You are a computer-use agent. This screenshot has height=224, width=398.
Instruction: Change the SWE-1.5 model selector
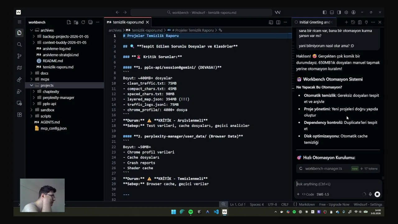[323, 194]
